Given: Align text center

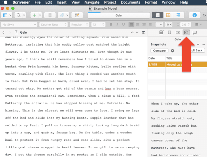Looking at the screenshot, I should tap(138, 25).
